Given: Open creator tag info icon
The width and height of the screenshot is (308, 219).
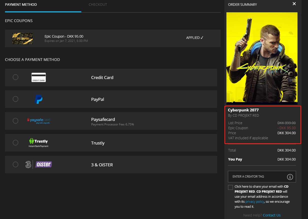Looking at the screenshot, I should click(290, 177).
